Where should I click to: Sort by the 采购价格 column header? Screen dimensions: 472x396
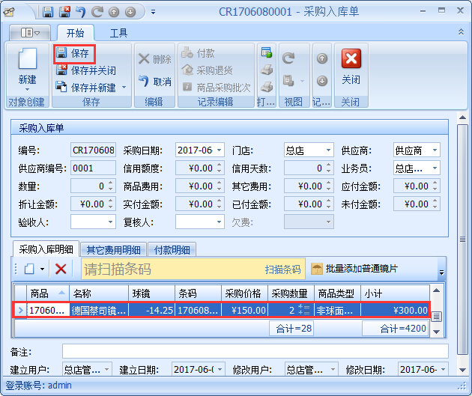[243, 293]
